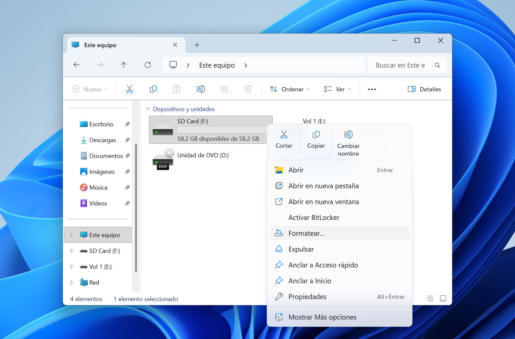The width and height of the screenshot is (515, 339).
Task: Choose Anclar a Inicio
Action: [340, 281]
